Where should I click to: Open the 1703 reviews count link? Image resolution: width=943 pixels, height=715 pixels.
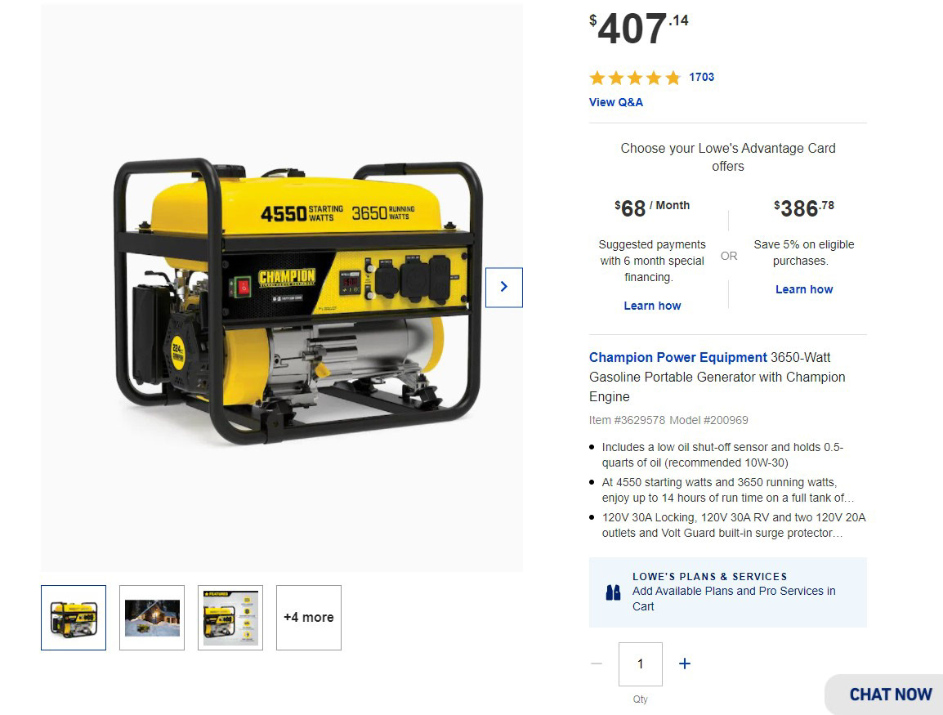click(701, 77)
